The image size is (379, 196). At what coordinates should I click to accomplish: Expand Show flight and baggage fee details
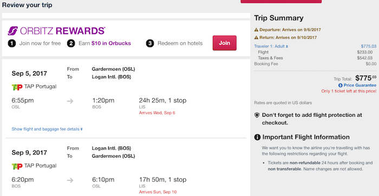pos(47,129)
